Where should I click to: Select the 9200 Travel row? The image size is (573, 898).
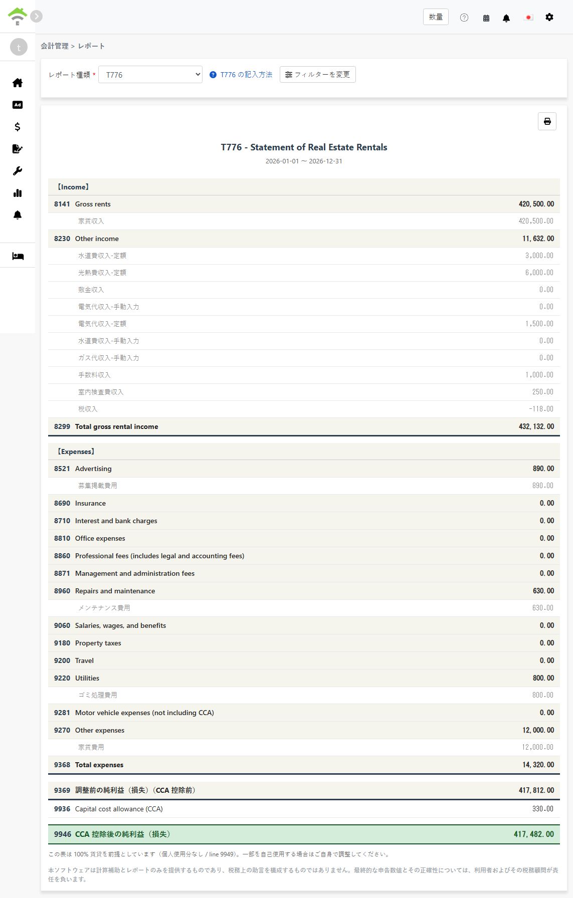304,660
